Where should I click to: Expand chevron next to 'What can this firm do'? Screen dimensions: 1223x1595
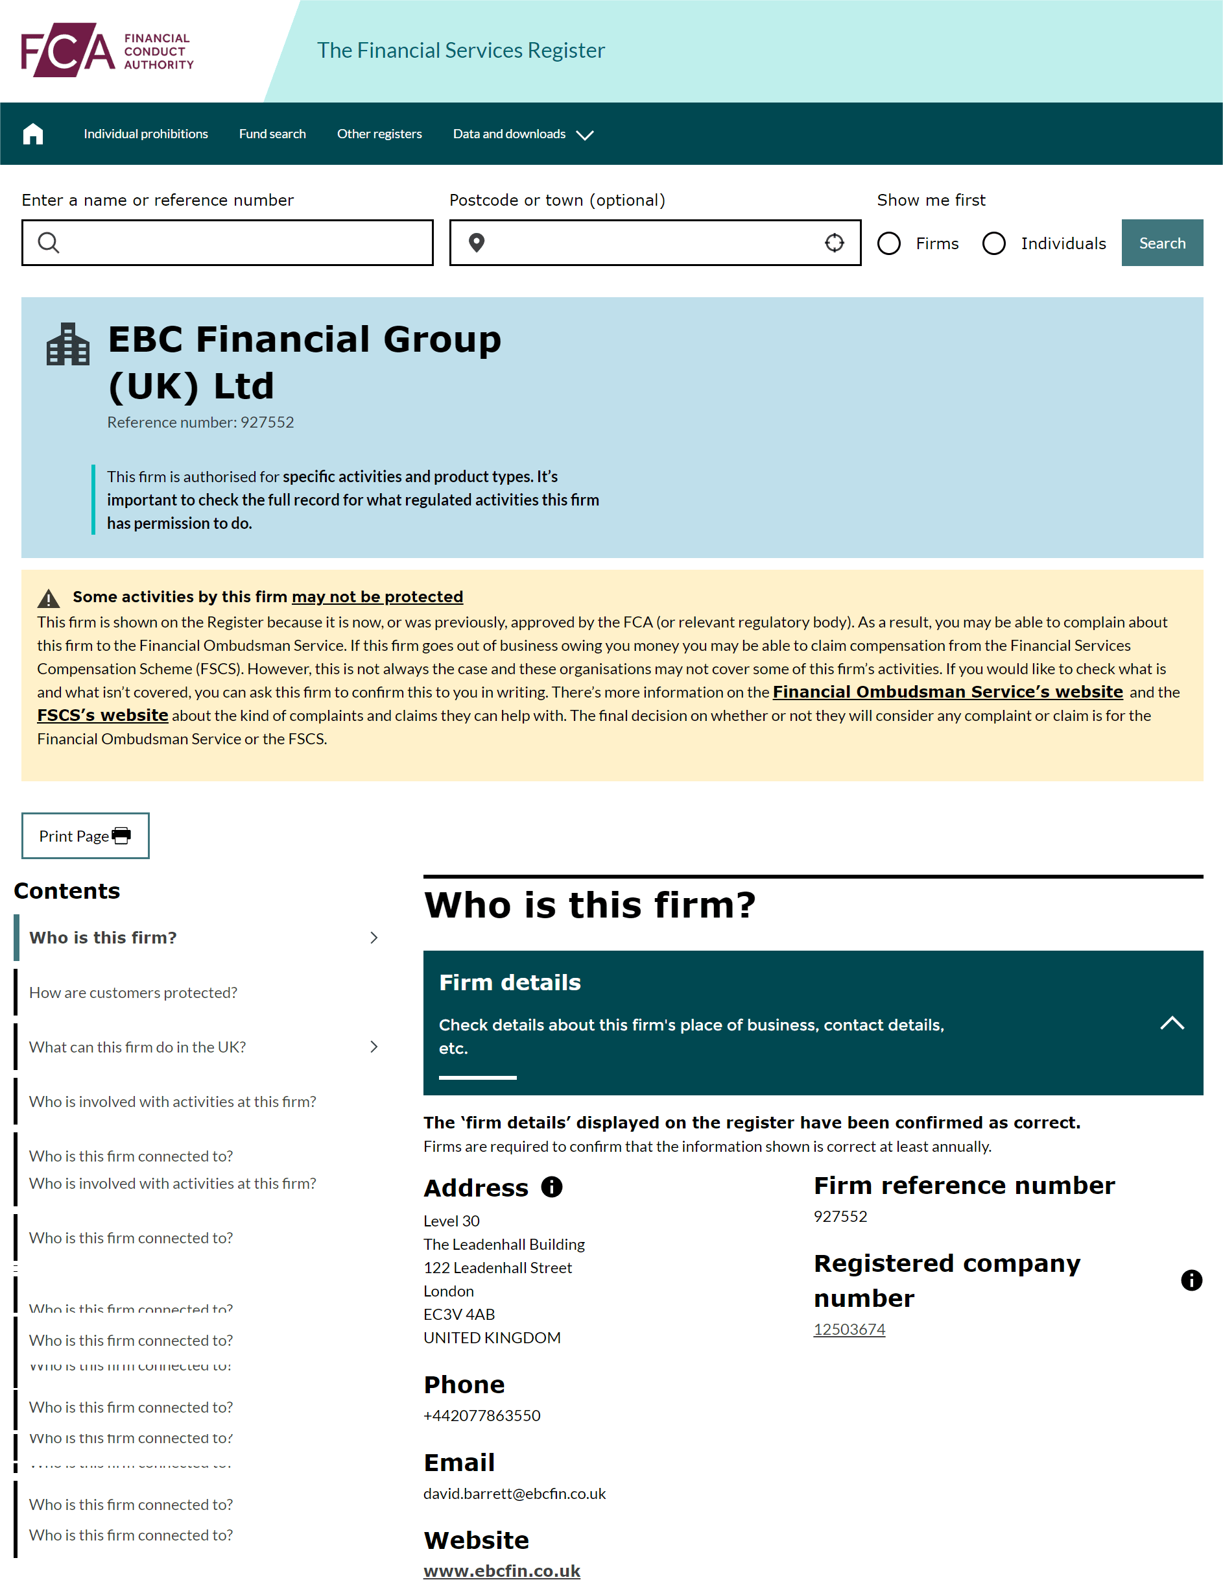[374, 1047]
